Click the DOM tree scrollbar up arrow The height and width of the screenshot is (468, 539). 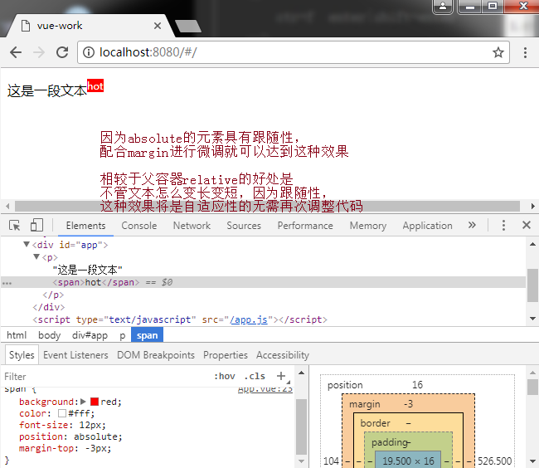532,244
